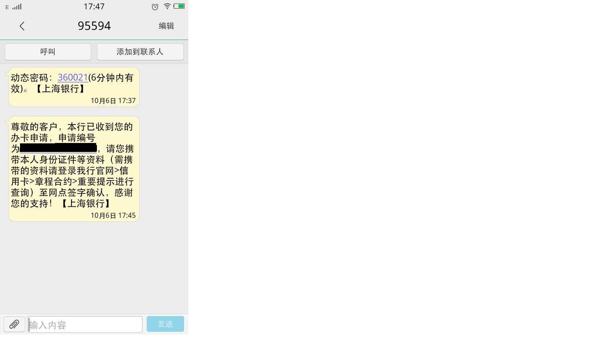The width and height of the screenshot is (600, 349).
Task: Tap the cellular signal bars icon
Action: 17,7
